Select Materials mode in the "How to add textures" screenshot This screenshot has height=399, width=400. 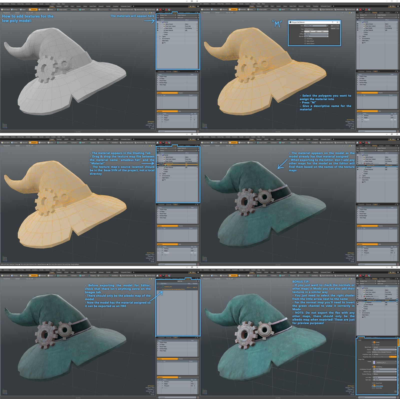(x=42, y=10)
